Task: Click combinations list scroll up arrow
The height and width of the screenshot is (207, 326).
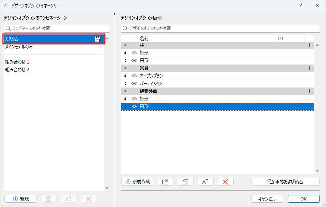Action: pyautogui.click(x=107, y=38)
